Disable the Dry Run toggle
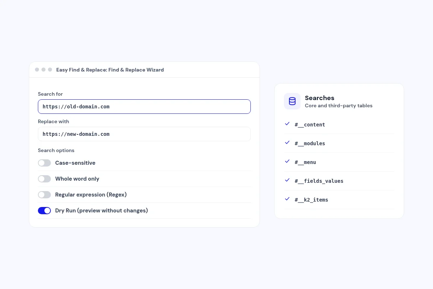 pos(44,211)
